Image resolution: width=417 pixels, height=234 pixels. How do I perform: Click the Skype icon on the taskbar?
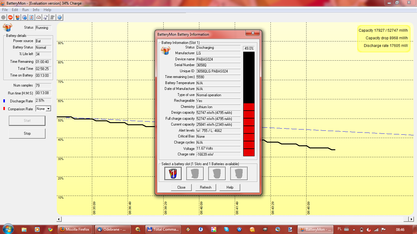click(x=226, y=229)
